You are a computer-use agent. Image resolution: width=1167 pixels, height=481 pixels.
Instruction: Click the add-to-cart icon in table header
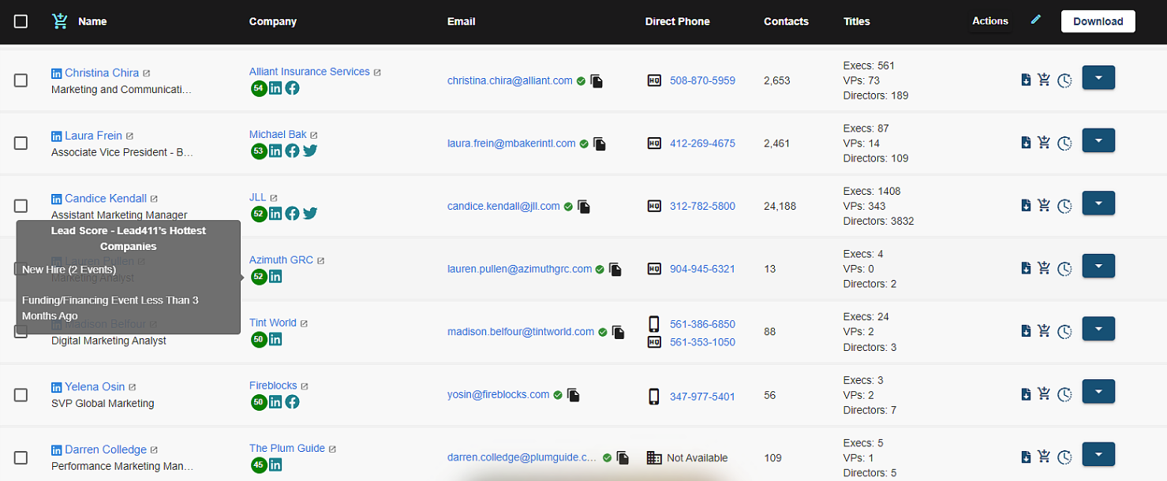pos(59,21)
